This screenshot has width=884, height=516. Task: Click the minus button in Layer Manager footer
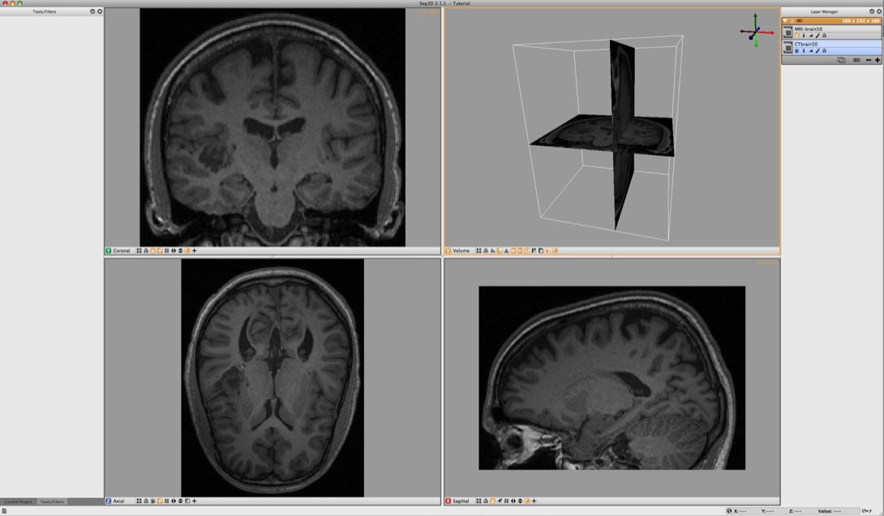coord(869,60)
